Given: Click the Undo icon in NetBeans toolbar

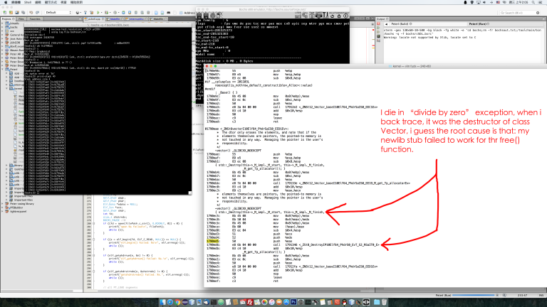Looking at the screenshot, I should pos(31,13).
